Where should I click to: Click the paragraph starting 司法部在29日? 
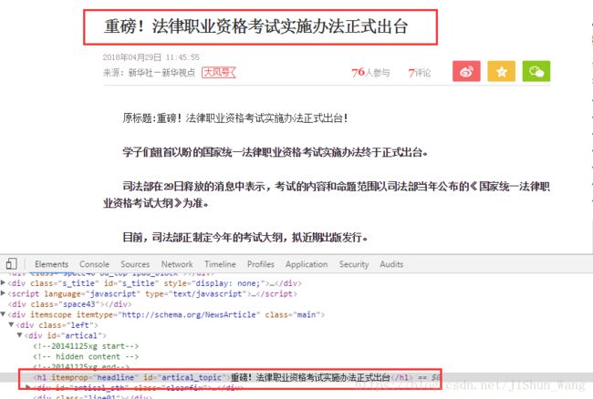coord(327,195)
